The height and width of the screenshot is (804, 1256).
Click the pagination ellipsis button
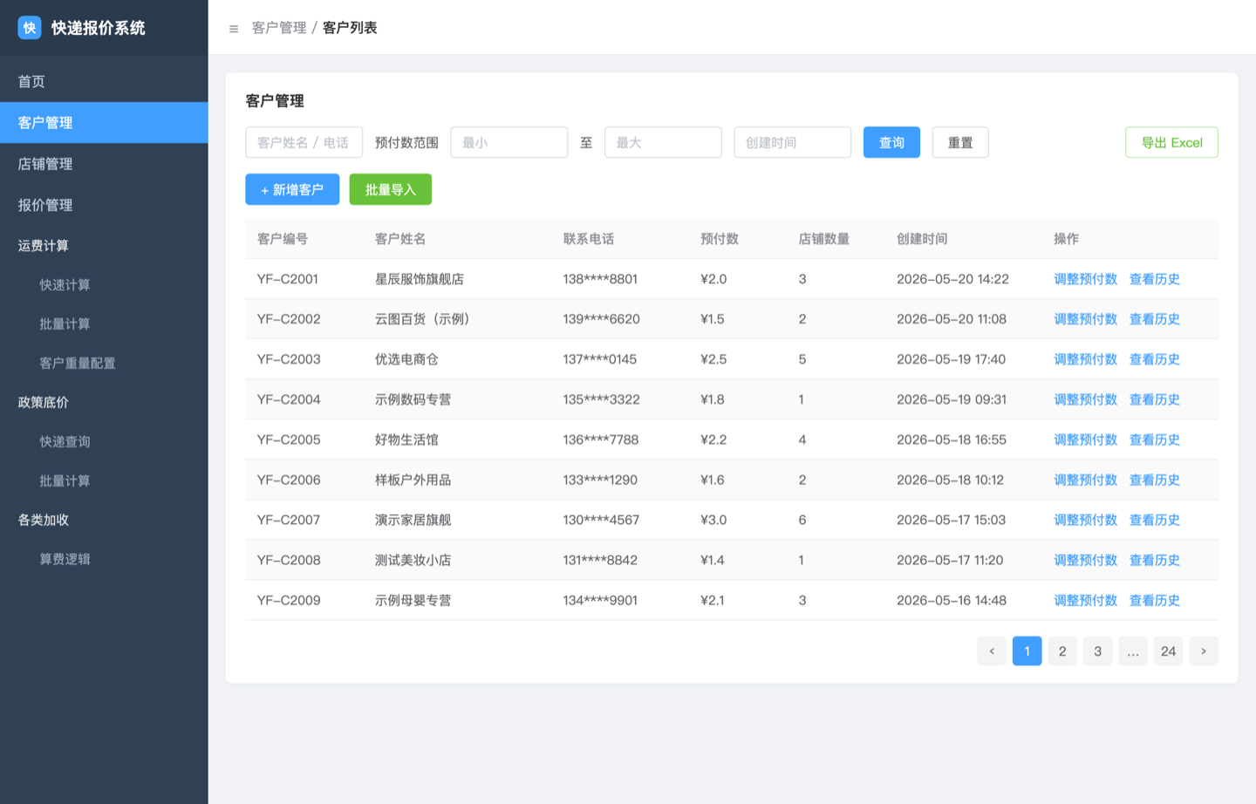1133,651
